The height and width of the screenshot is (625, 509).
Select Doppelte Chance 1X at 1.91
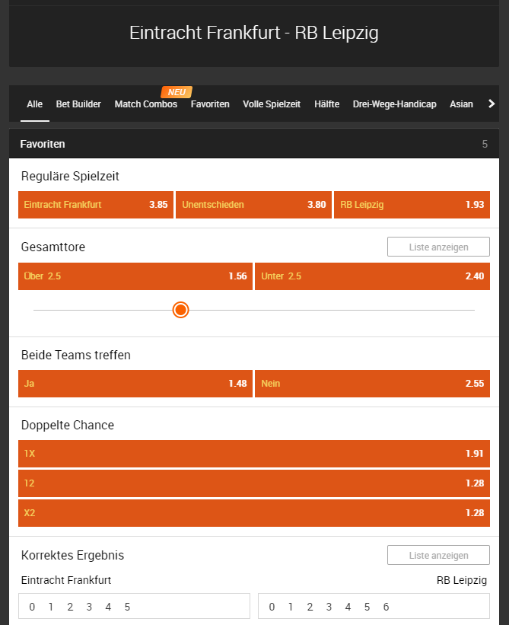point(254,453)
